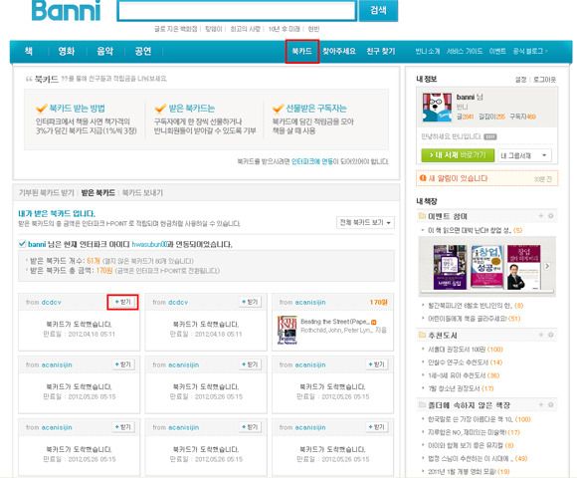Viewport: 577px width, 478px height.
Task: Expand the 전체 북카드 보기 dropdown
Action: pos(365,222)
